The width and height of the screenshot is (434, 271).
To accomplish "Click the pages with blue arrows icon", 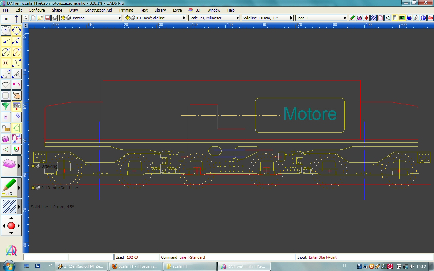I will [17, 139].
